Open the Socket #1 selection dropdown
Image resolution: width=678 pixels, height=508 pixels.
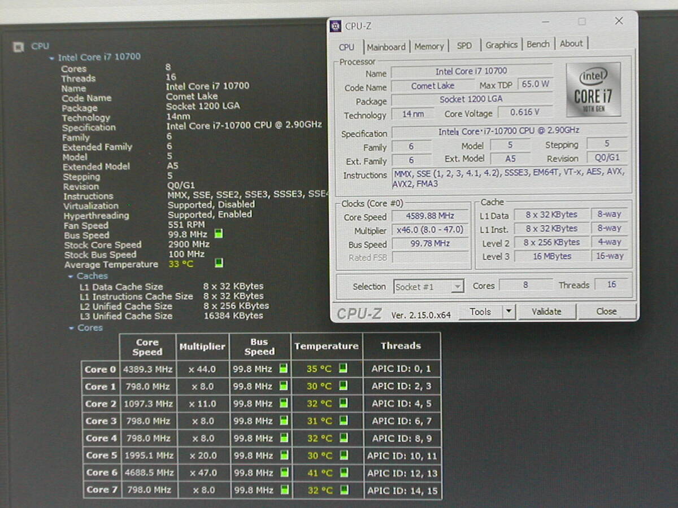457,287
